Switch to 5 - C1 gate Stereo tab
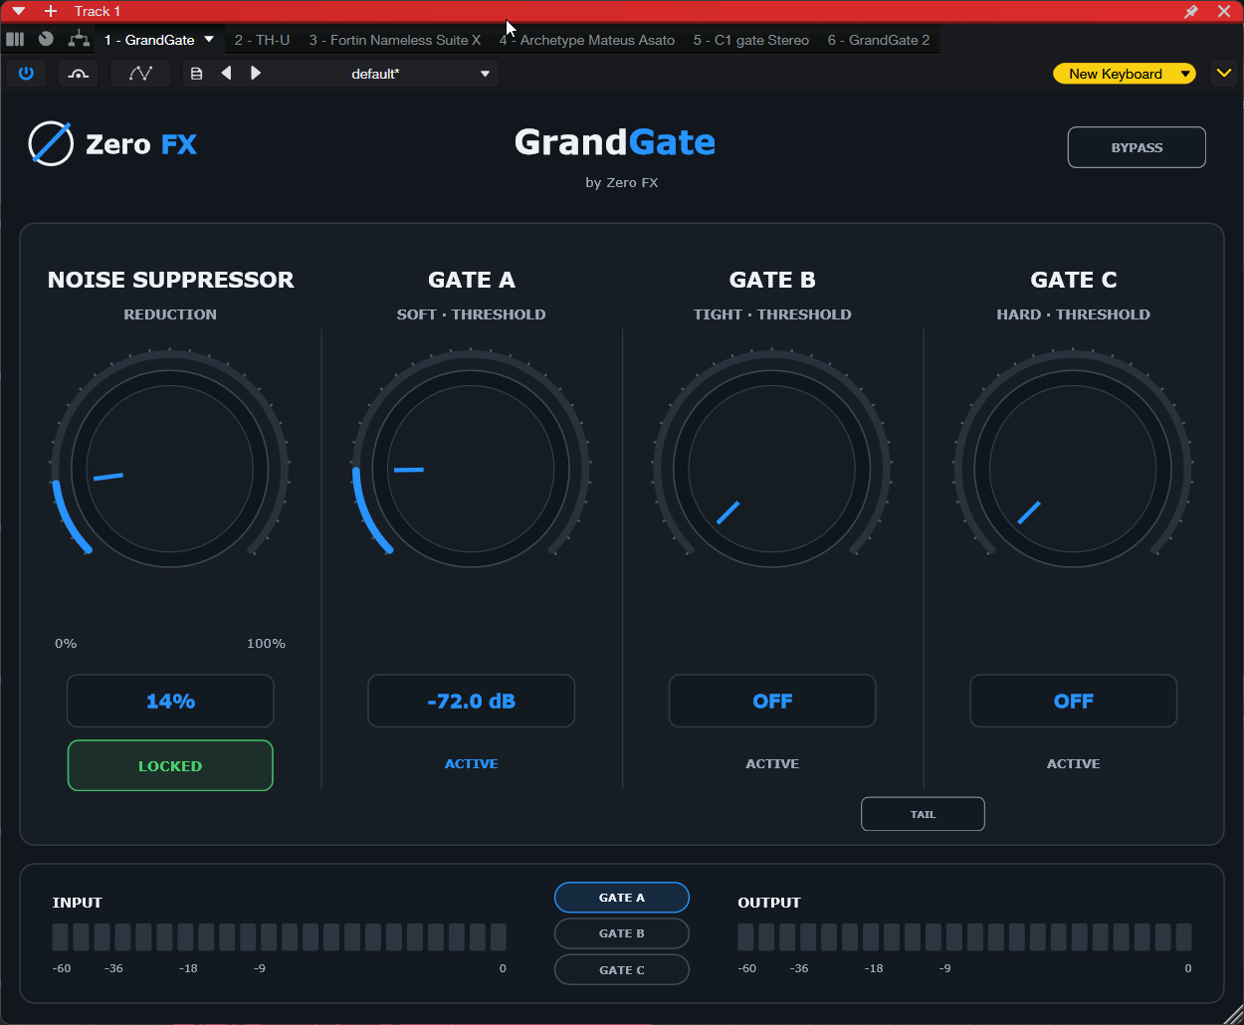This screenshot has height=1025, width=1244. pos(751,40)
